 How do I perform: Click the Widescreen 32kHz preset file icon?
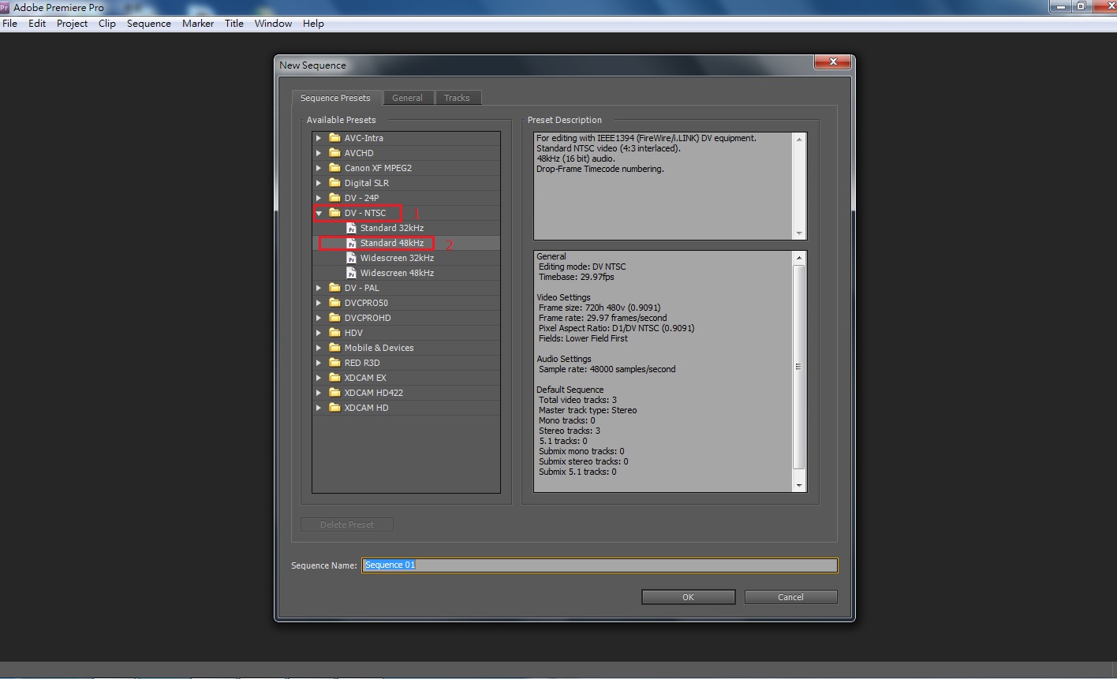tap(352, 258)
